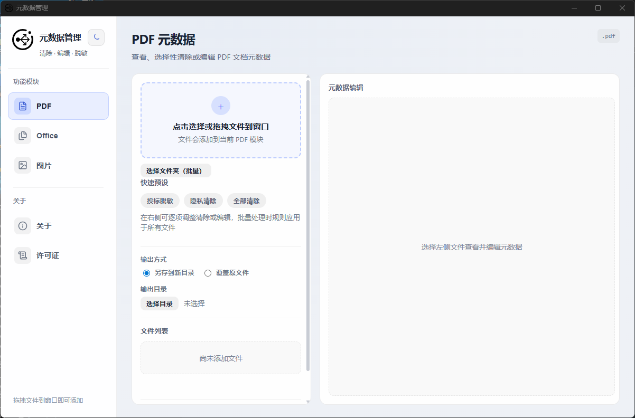Image resolution: width=635 pixels, height=418 pixels.
Task: Click 选择左侧文件查看并编辑元数据 placeholder
Action: pos(472,246)
